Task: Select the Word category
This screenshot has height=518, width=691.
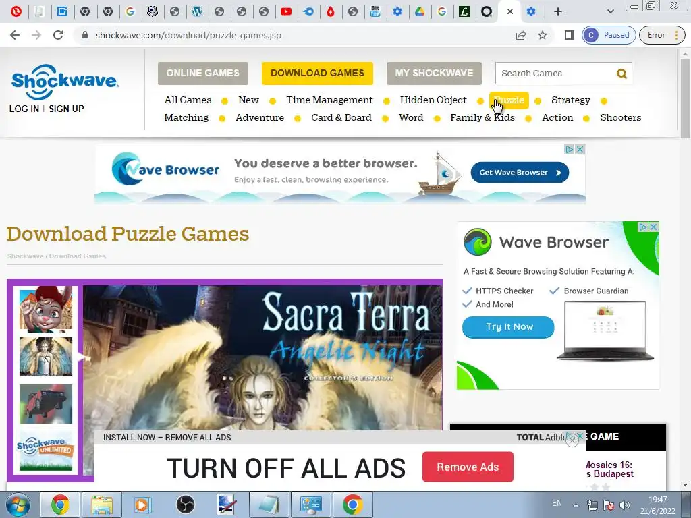Action: click(411, 117)
